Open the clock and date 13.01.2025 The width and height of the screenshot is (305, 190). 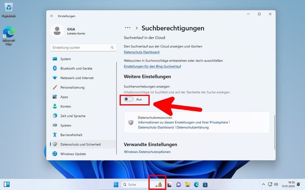[288, 184]
